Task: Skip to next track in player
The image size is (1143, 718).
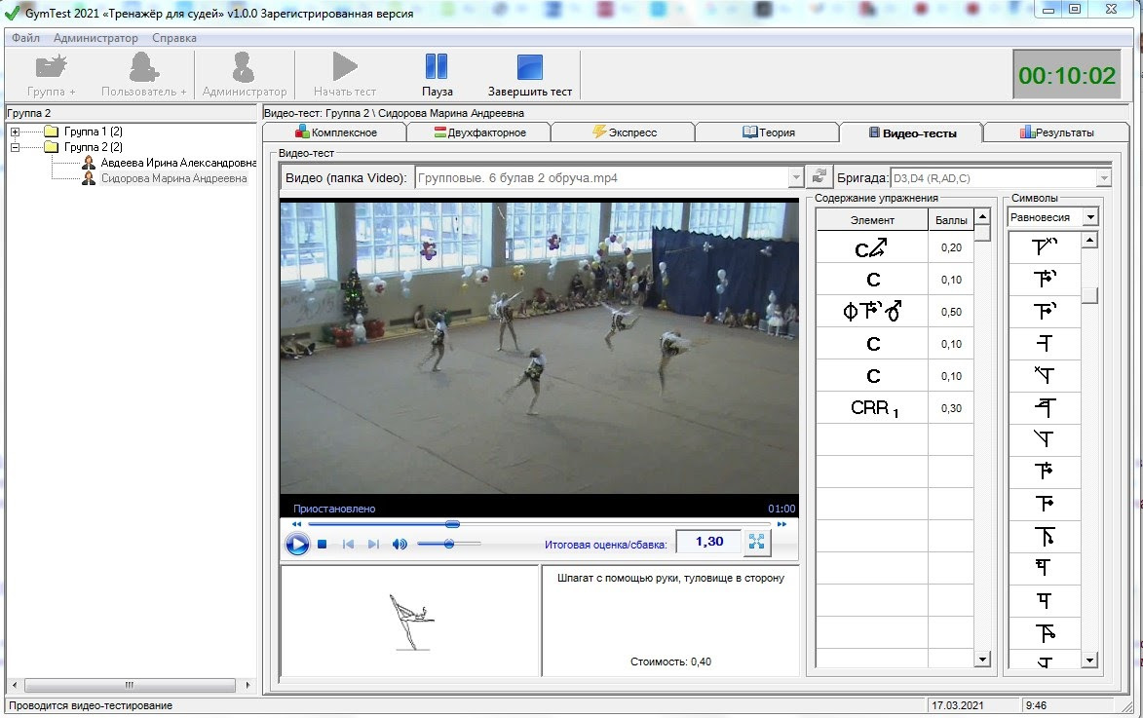Action: 372,544
